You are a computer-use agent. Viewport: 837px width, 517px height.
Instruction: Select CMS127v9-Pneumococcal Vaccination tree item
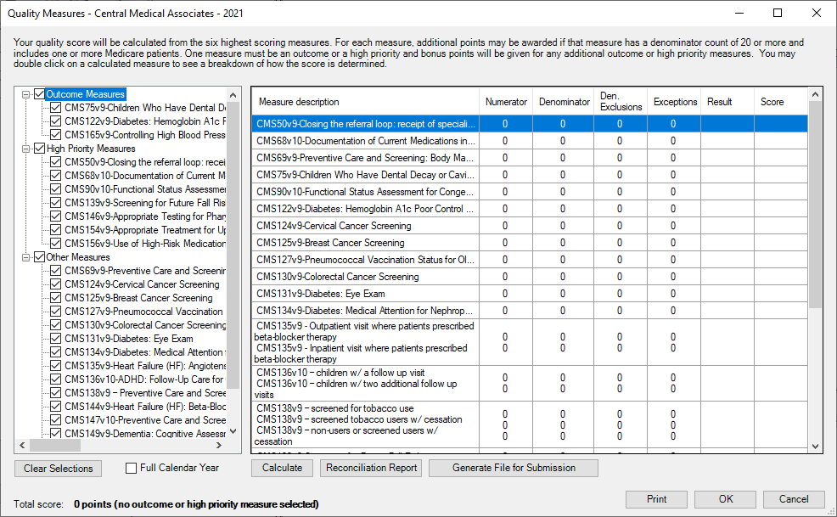143,312
